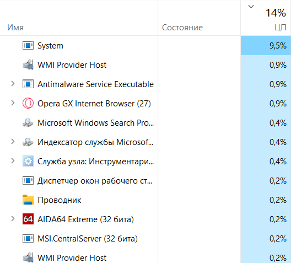Viewport: 291px width, 263px height.
Task: Expand the Antimalware Service Executable group
Action: tap(13, 84)
